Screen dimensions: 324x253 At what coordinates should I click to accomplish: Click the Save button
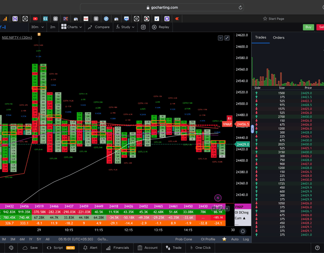[x=30, y=248]
